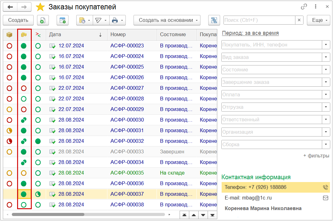The height and width of the screenshot is (221, 334).
Task: Click the structure of subordination icon
Action: [214, 20]
